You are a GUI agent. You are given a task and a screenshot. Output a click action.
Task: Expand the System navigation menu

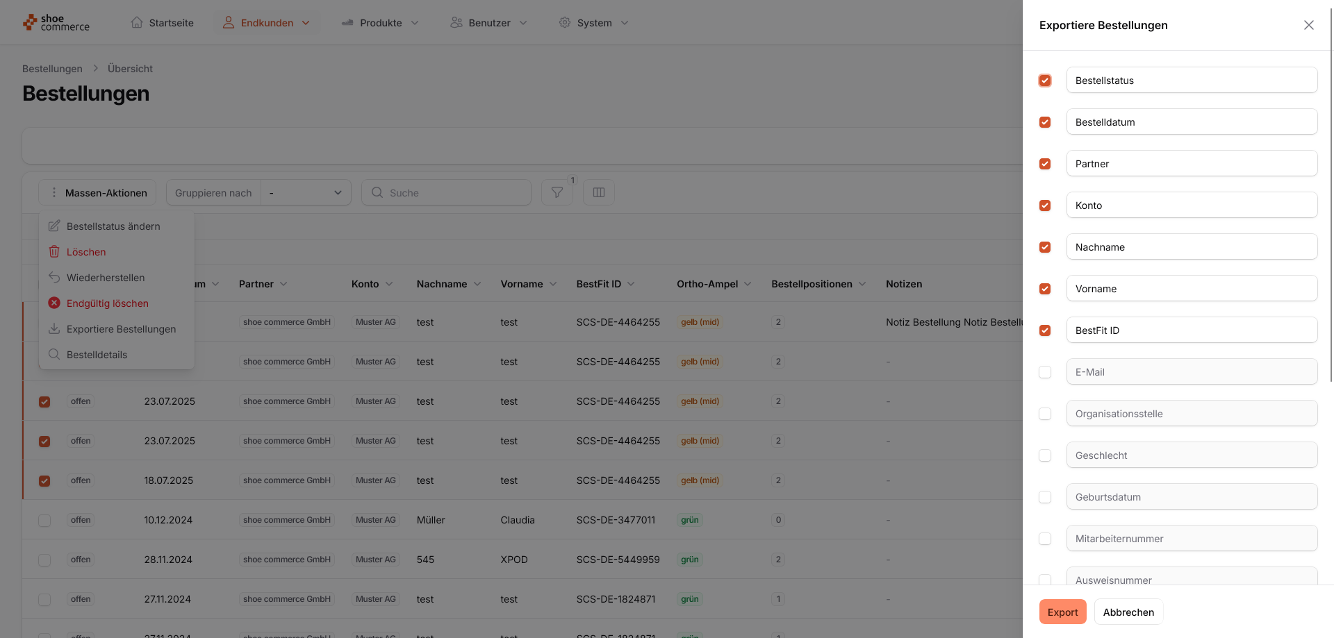coord(594,23)
